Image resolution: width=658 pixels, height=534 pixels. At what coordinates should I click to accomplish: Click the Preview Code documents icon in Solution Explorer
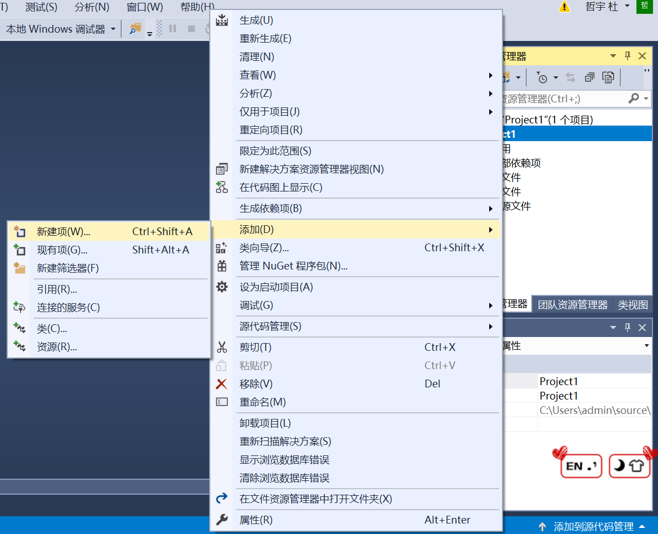(x=609, y=77)
